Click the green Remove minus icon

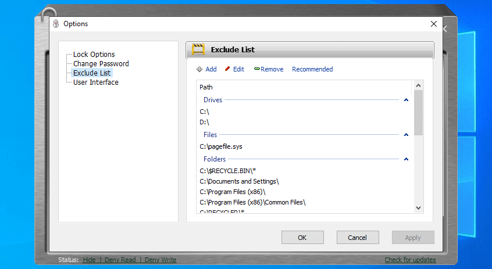pyautogui.click(x=256, y=69)
